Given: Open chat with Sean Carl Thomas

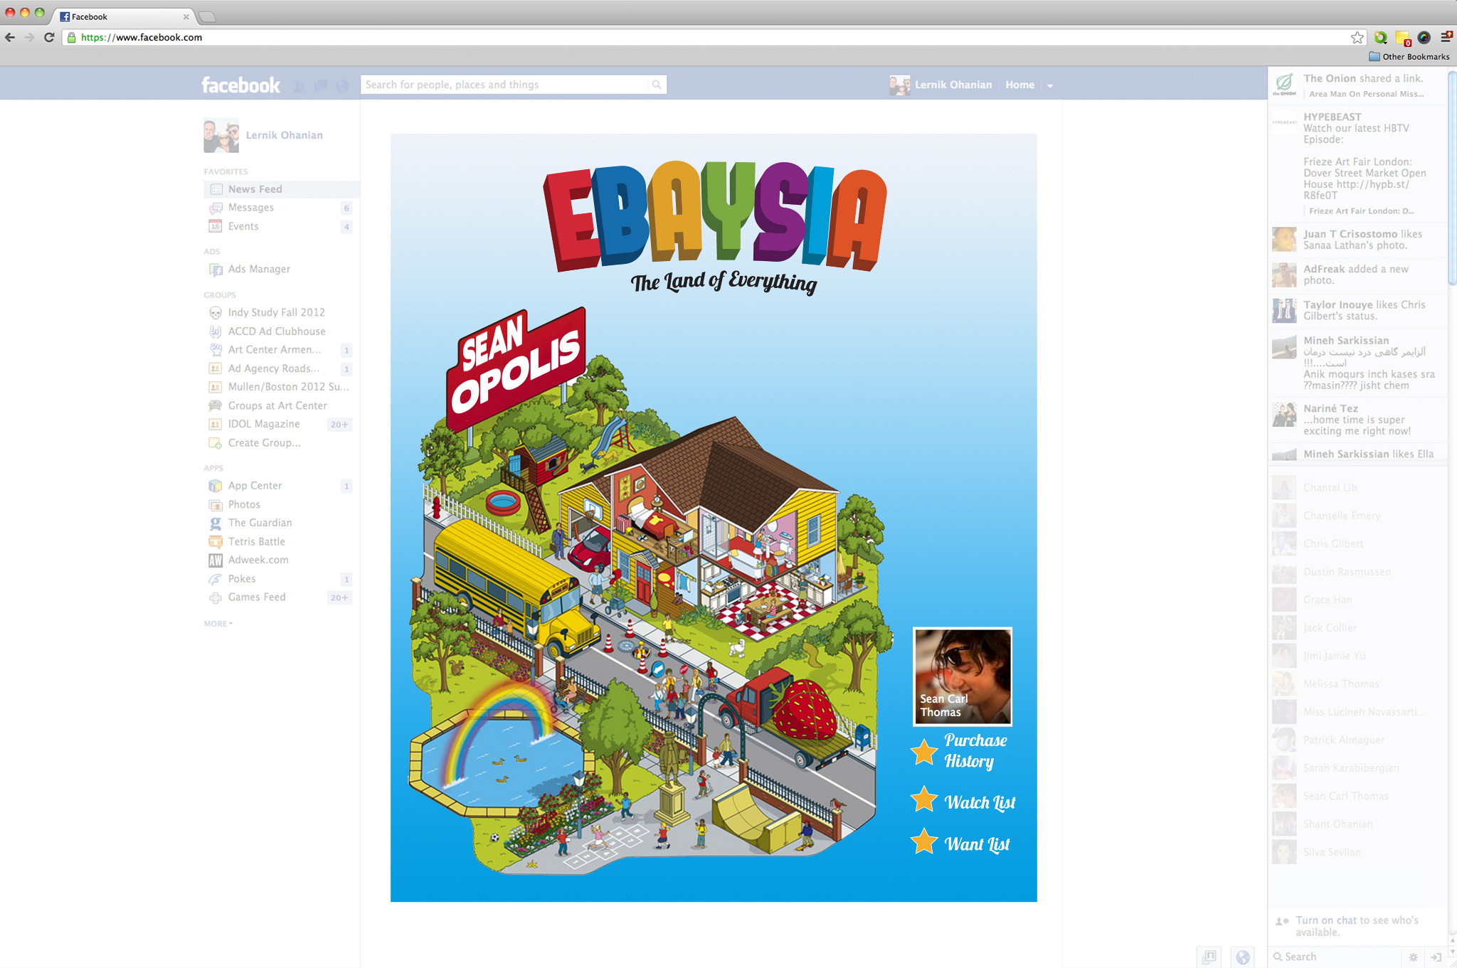Looking at the screenshot, I should (x=1357, y=796).
